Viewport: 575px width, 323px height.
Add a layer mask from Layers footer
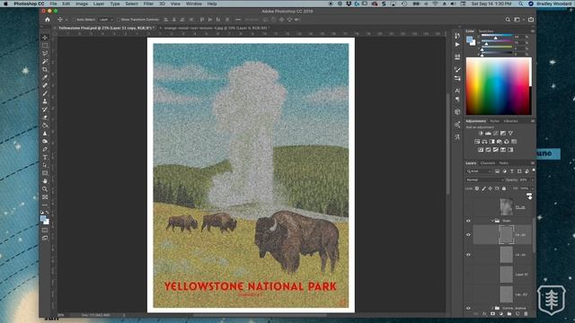pos(492,314)
